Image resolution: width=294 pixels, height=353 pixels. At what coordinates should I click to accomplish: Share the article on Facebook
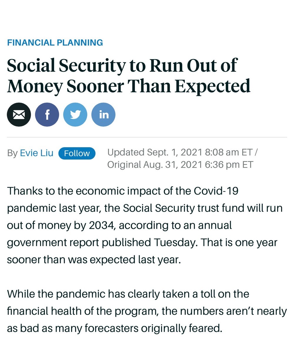(x=47, y=115)
